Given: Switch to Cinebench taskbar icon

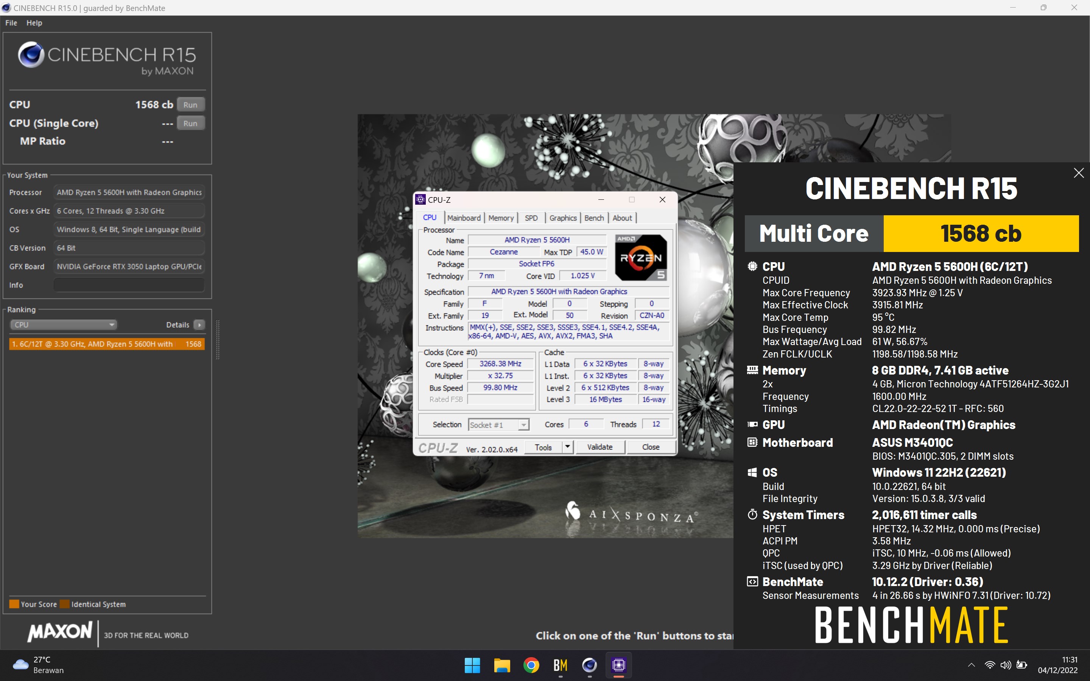Looking at the screenshot, I should (589, 665).
